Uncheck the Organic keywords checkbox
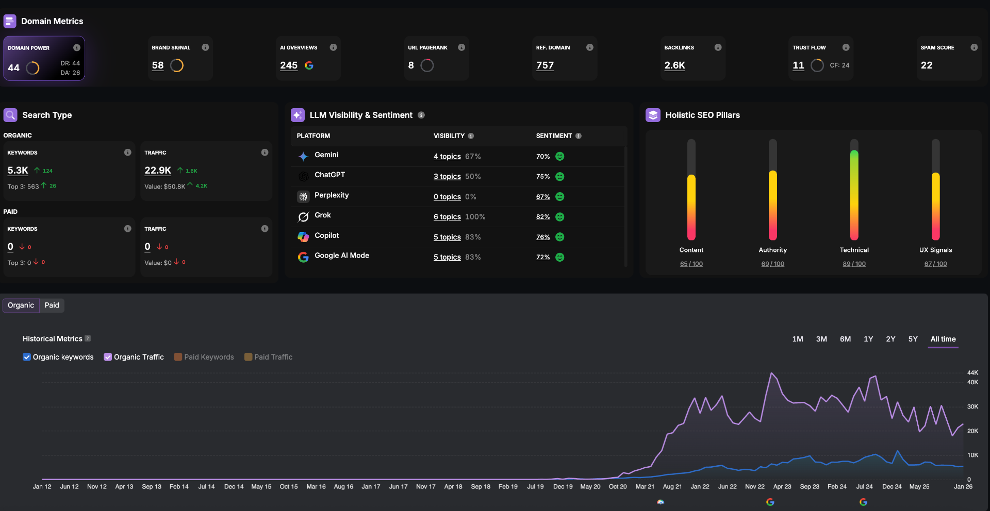Viewport: 990px width, 511px height. (26, 356)
